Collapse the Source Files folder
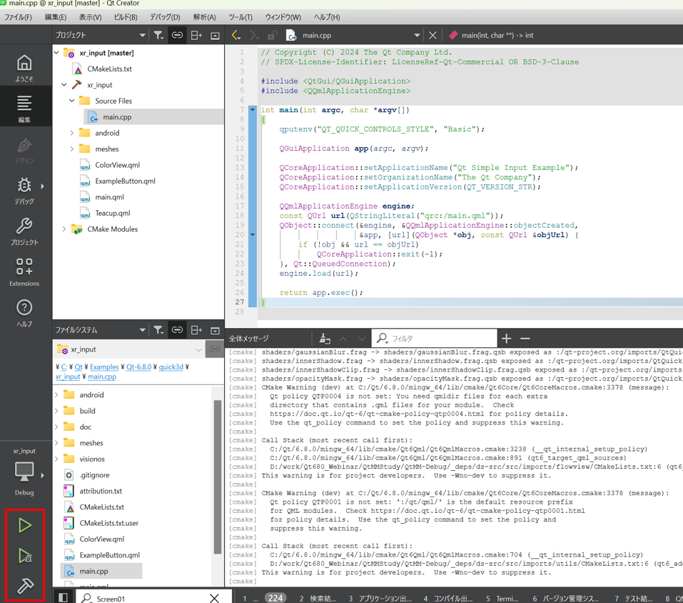This screenshot has width=683, height=603. [72, 101]
